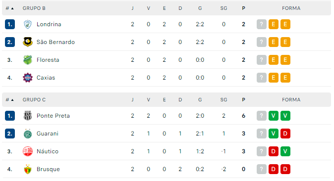The width and height of the screenshot is (334, 181).
Task: Open the Náutico team link
Action: pyautogui.click(x=48, y=151)
